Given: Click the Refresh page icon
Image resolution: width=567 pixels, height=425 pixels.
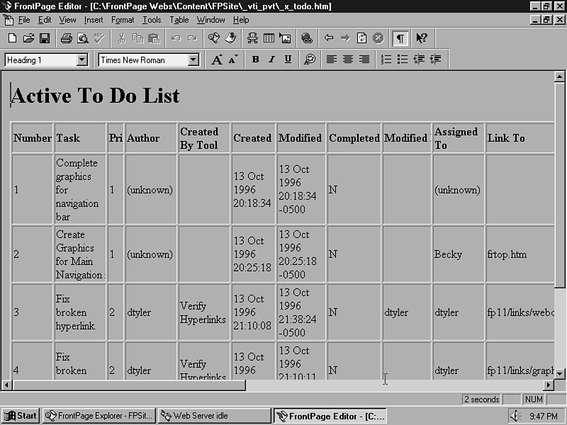Looking at the screenshot, I should 361,38.
